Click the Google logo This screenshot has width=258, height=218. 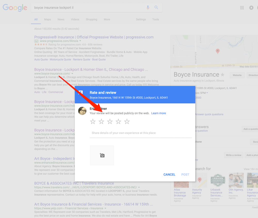15,8
